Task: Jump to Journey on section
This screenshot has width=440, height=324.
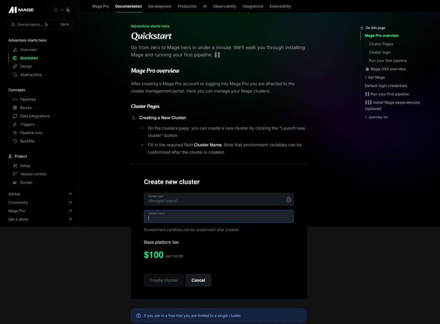Action: [x=376, y=117]
